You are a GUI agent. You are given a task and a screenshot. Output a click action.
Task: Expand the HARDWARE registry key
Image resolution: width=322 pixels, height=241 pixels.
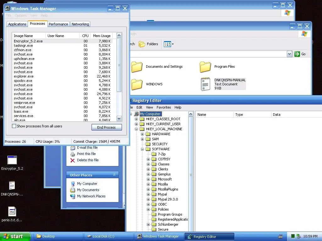pyautogui.click(x=142, y=134)
